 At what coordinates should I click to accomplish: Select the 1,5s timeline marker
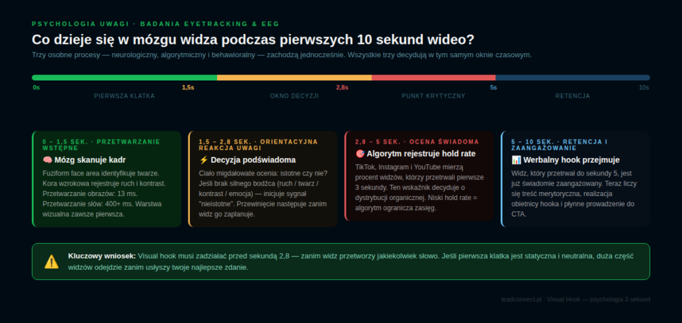(x=188, y=87)
